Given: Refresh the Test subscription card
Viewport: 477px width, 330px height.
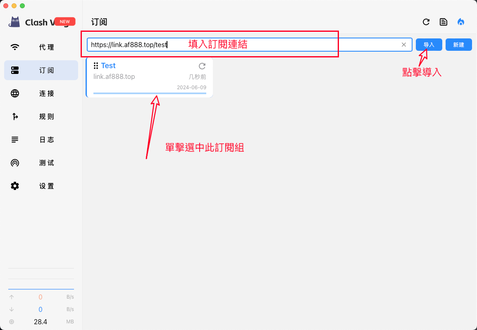Looking at the screenshot, I should [202, 66].
